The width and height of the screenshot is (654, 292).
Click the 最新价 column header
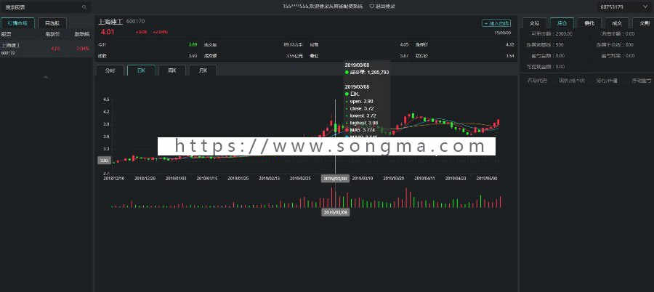[53, 34]
